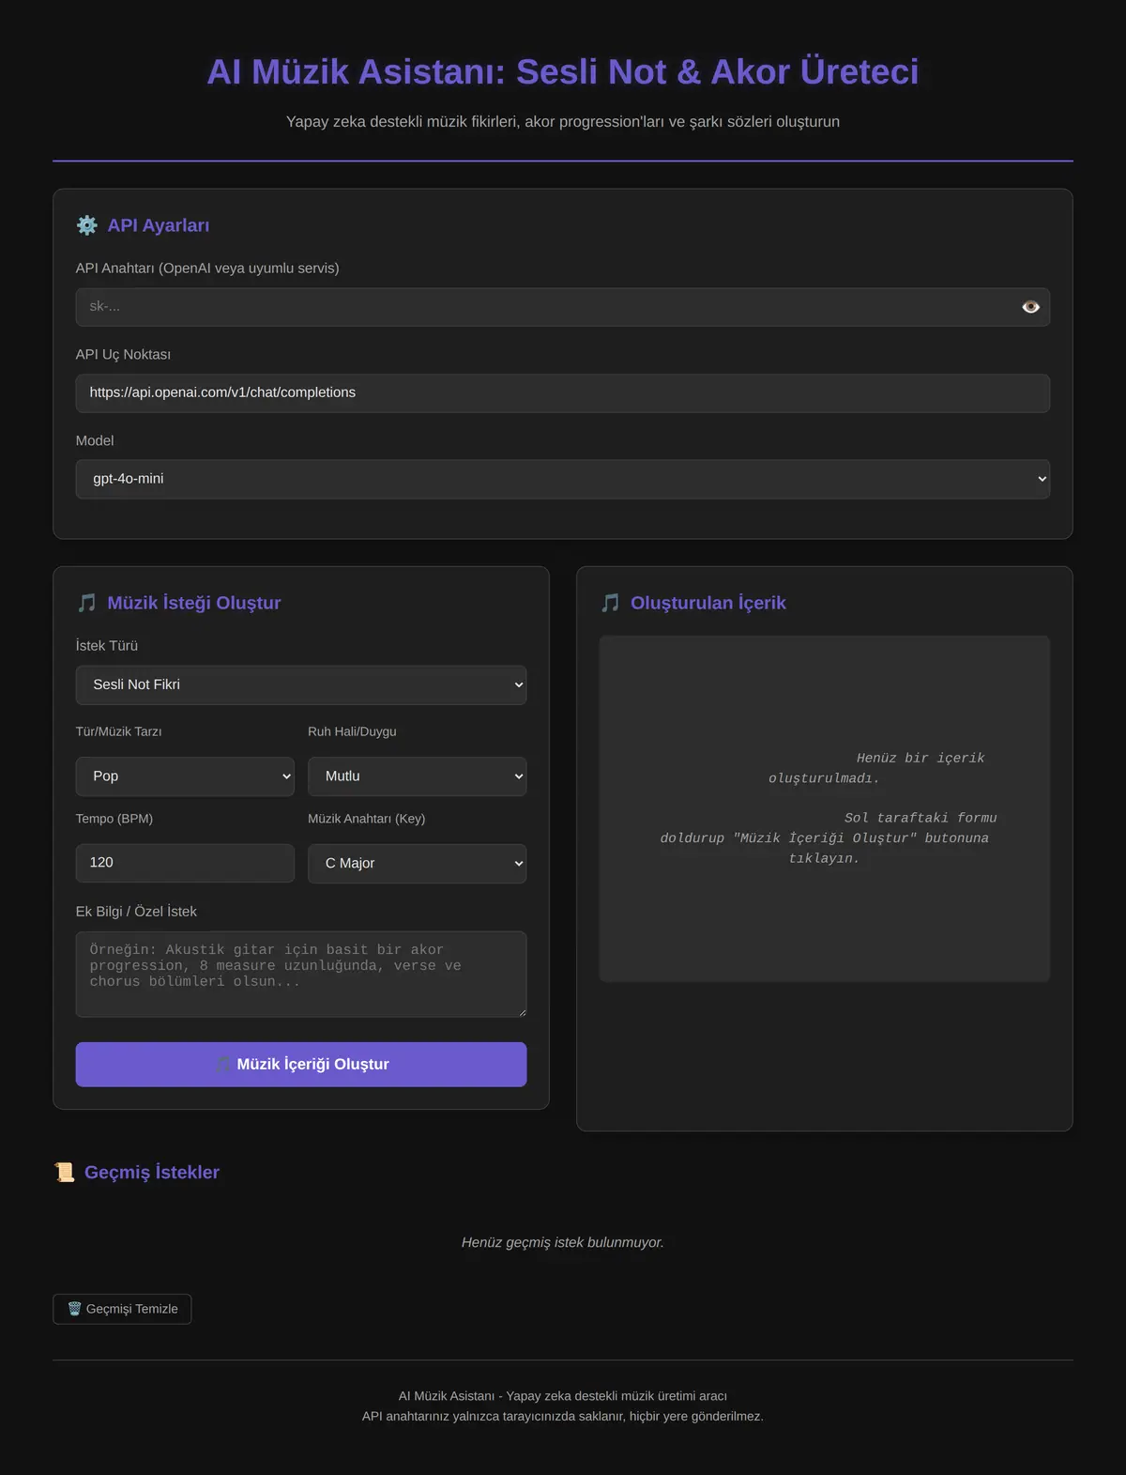Click the Tempo (BPM) field showing 120

[185, 863]
